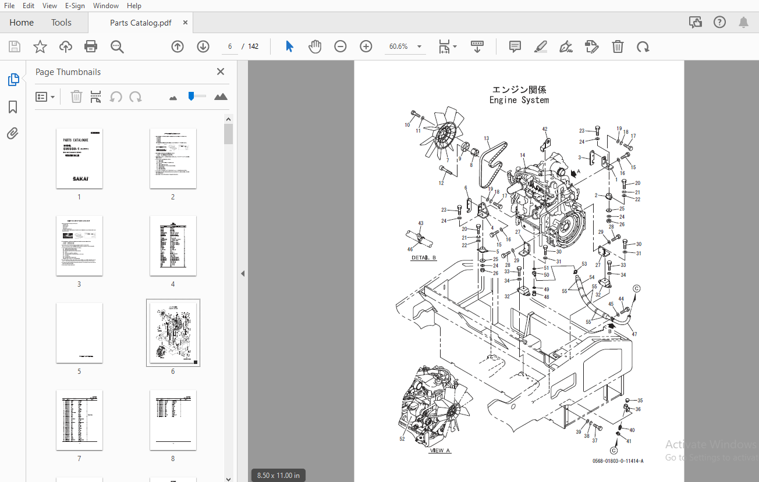
Task: Rotate counterclockwise in thumbnails panel
Action: coord(116,97)
